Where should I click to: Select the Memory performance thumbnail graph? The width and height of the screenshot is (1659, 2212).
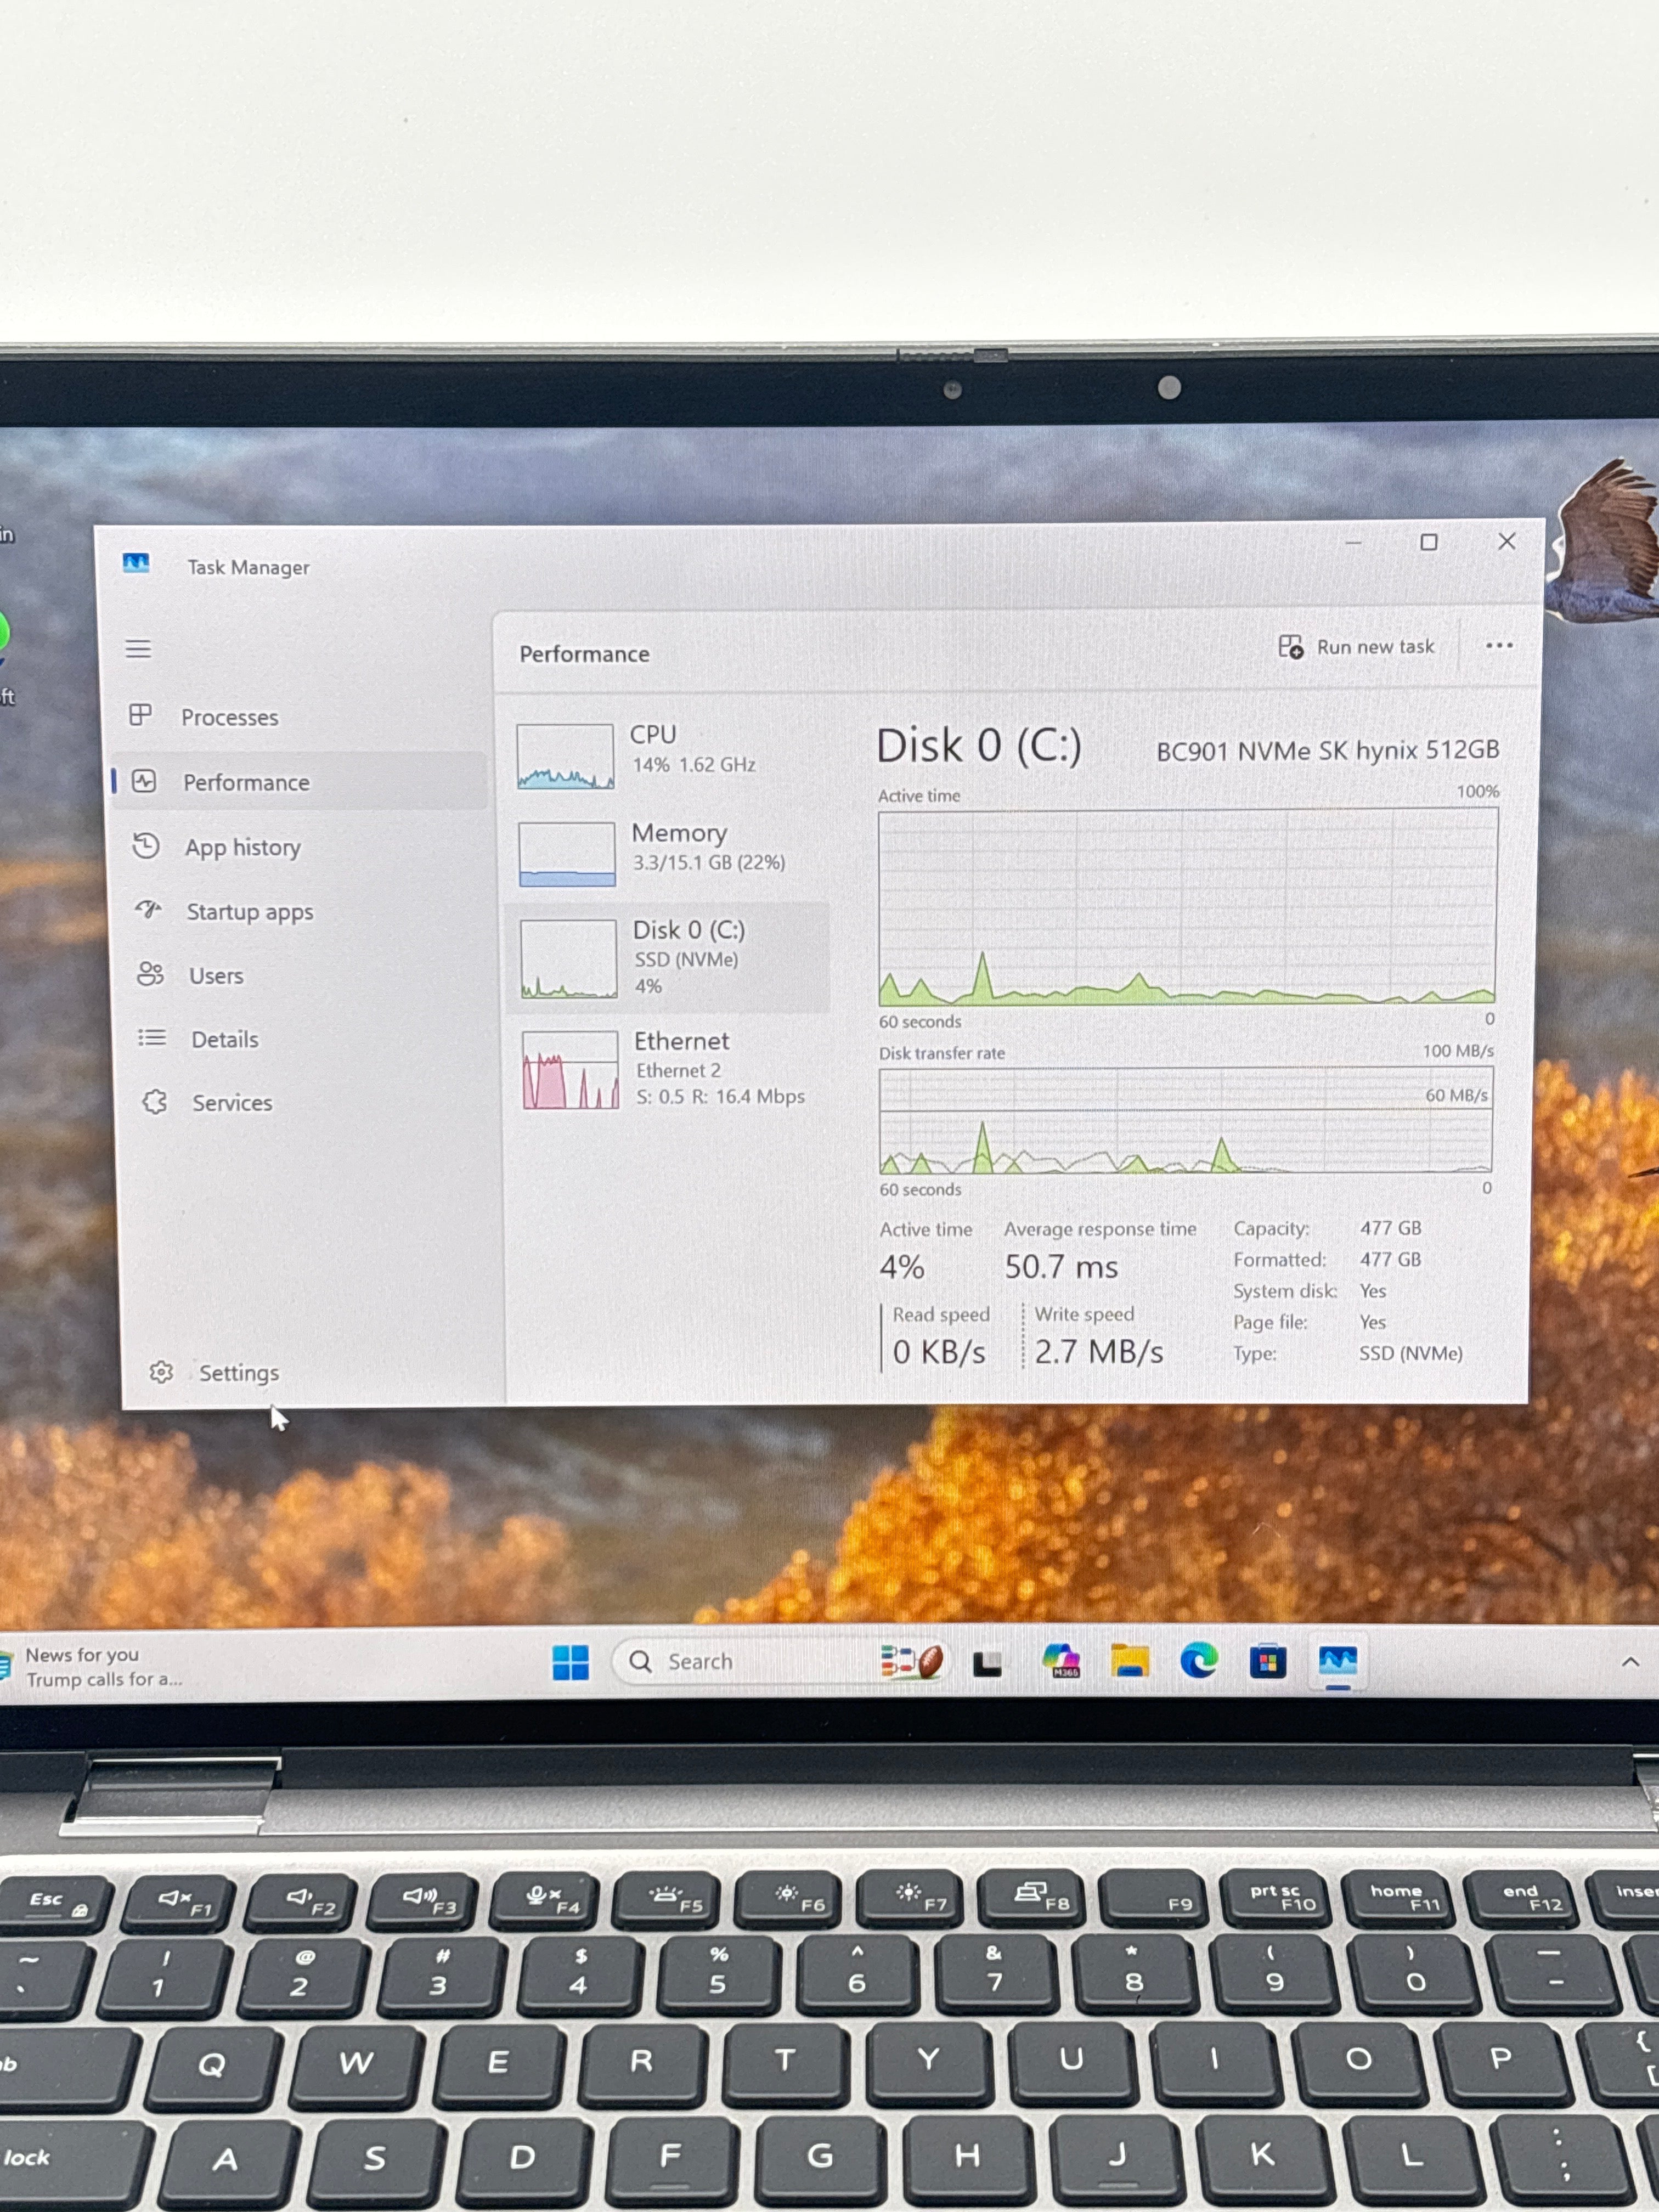click(567, 854)
